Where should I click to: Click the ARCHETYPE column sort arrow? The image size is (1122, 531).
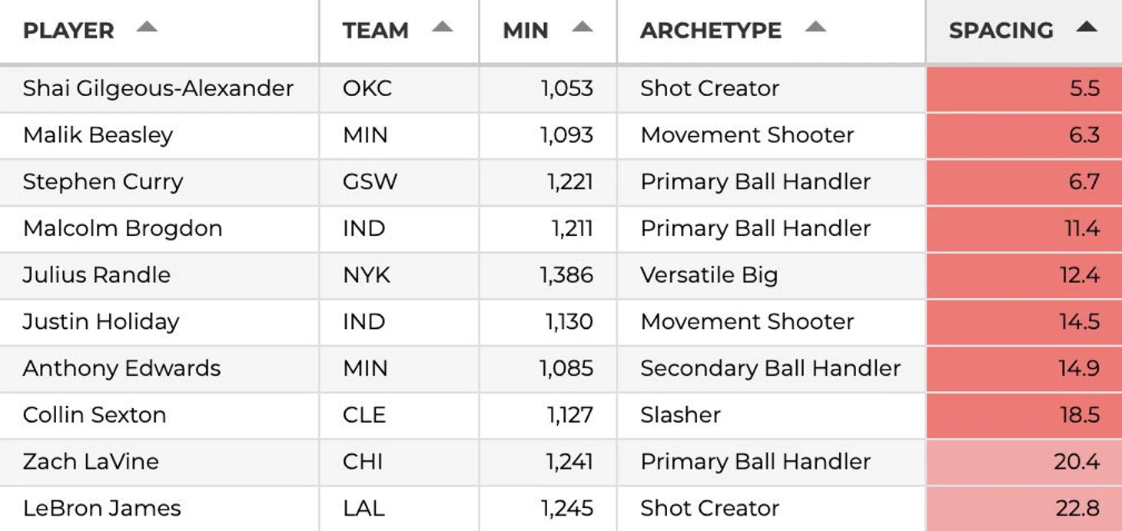(815, 28)
